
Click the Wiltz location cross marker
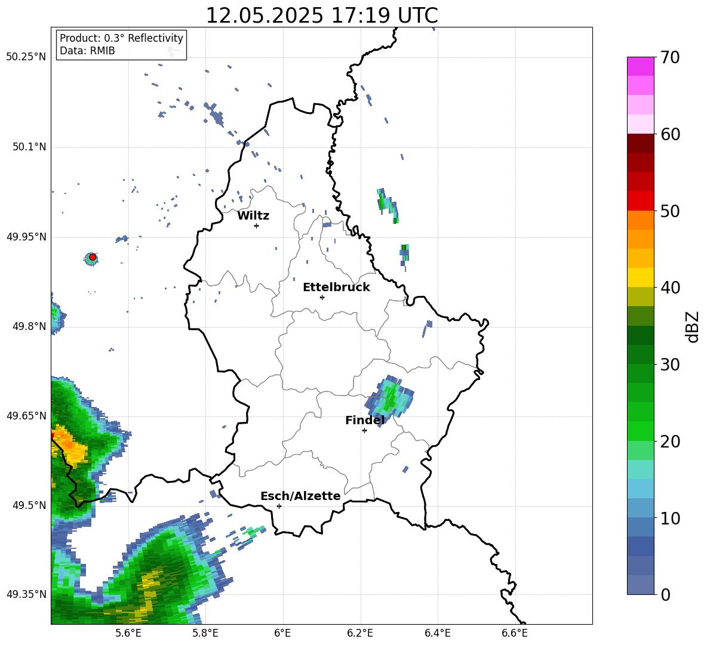[x=256, y=226]
